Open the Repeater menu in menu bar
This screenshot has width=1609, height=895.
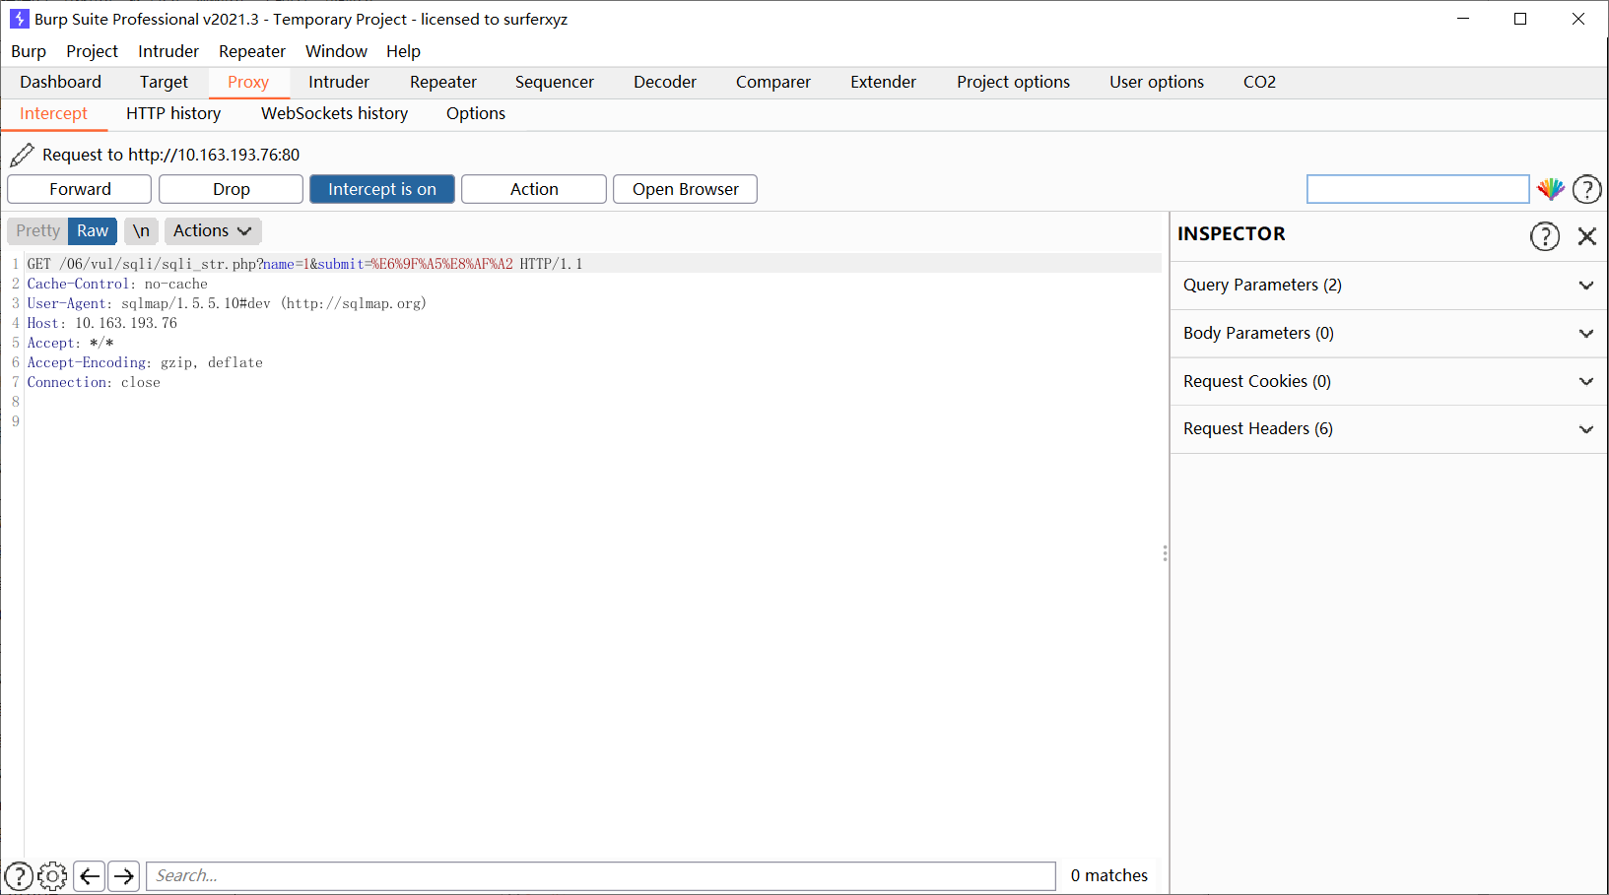click(252, 51)
